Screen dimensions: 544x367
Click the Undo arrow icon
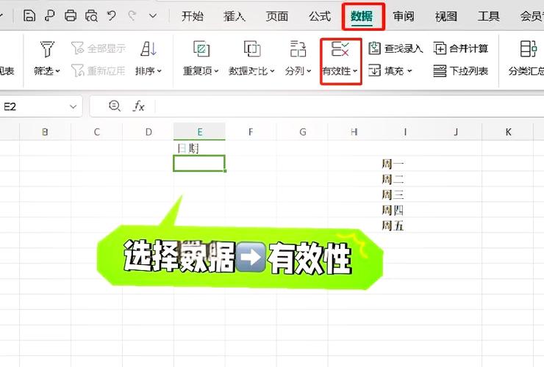tap(112, 16)
